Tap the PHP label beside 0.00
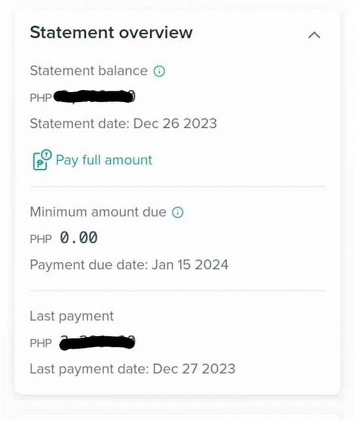355x421 pixels. point(40,239)
